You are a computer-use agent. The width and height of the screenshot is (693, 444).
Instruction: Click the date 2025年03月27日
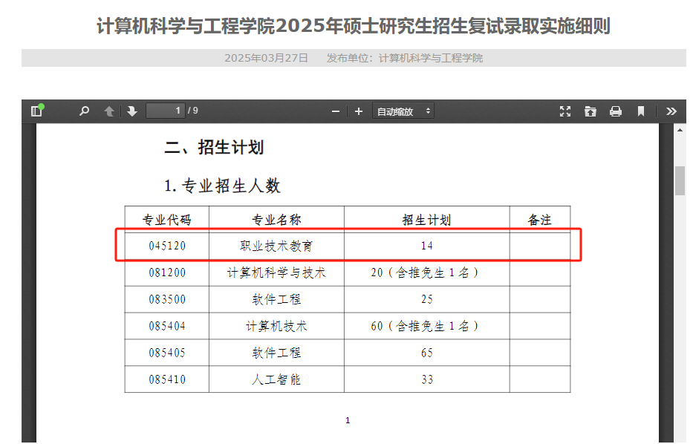266,58
